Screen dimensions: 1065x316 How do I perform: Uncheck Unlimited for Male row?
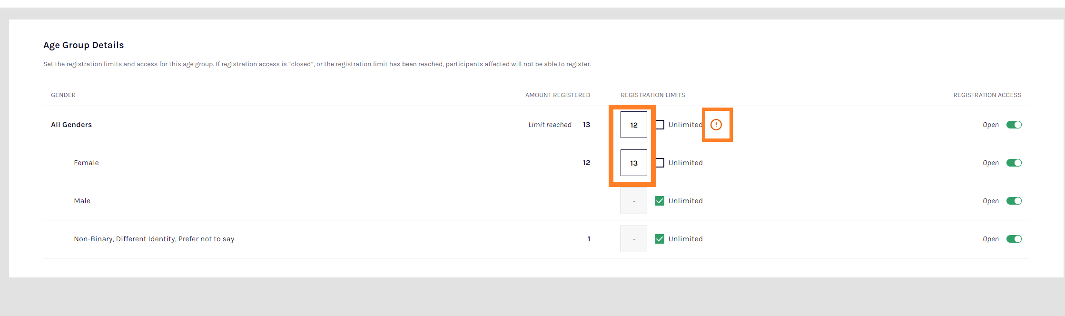click(x=660, y=201)
